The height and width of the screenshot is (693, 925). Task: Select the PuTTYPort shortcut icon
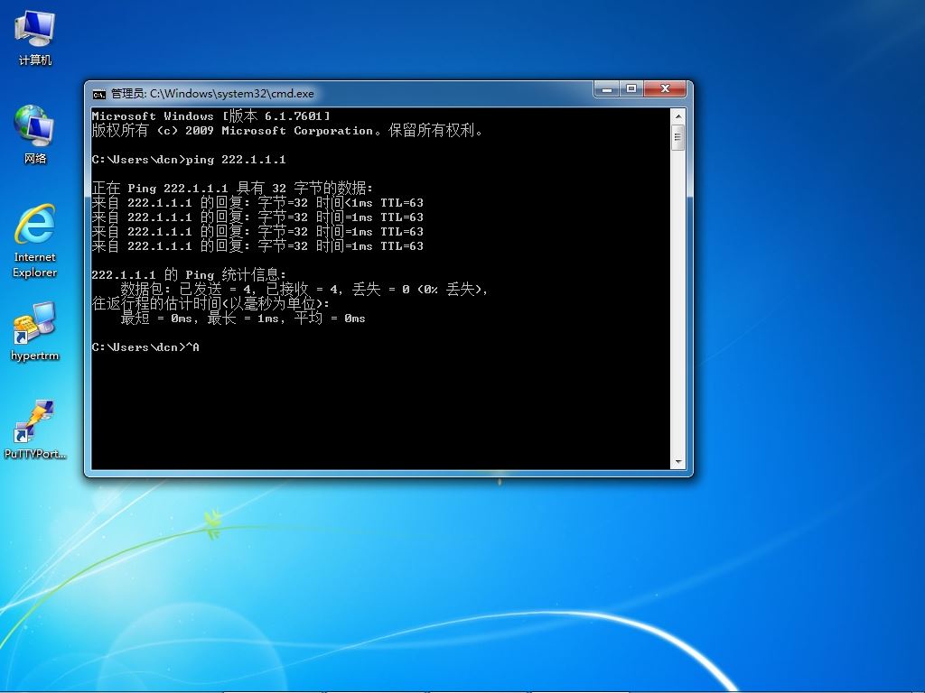pyautogui.click(x=35, y=429)
